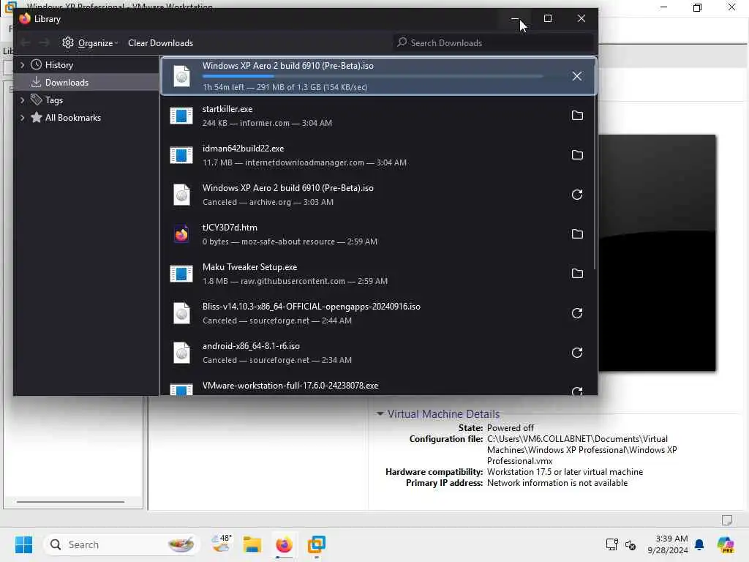
Task: Focus the Search Downloads field
Action: [x=494, y=43]
